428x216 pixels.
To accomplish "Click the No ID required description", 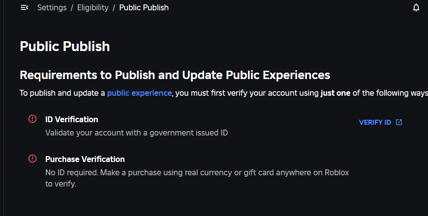I will pyautogui.click(x=197, y=173).
